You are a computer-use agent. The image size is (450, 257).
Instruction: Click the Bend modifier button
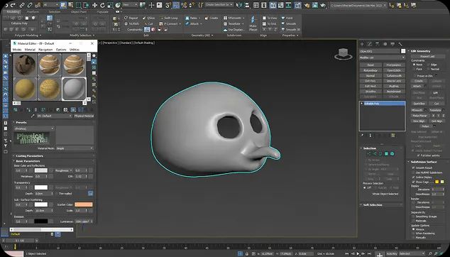[371, 65]
